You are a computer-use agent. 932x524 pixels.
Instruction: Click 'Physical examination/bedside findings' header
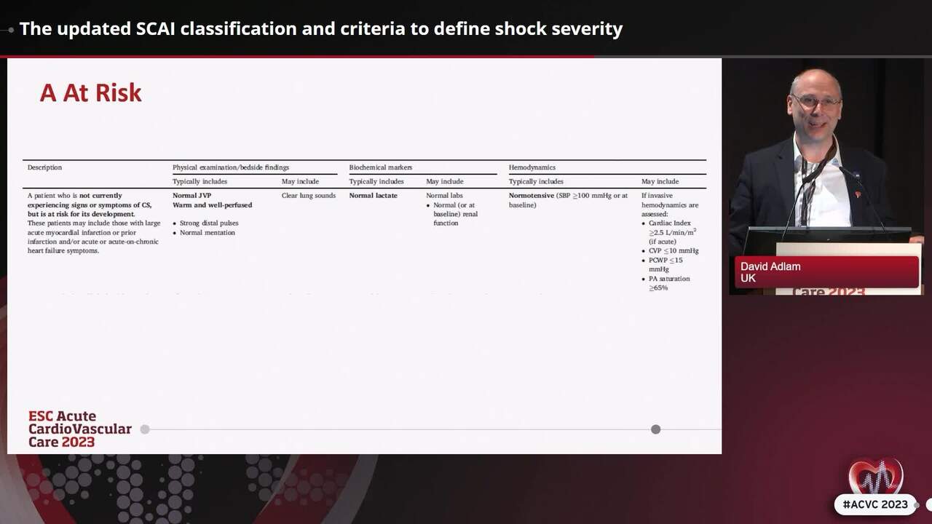231,167
